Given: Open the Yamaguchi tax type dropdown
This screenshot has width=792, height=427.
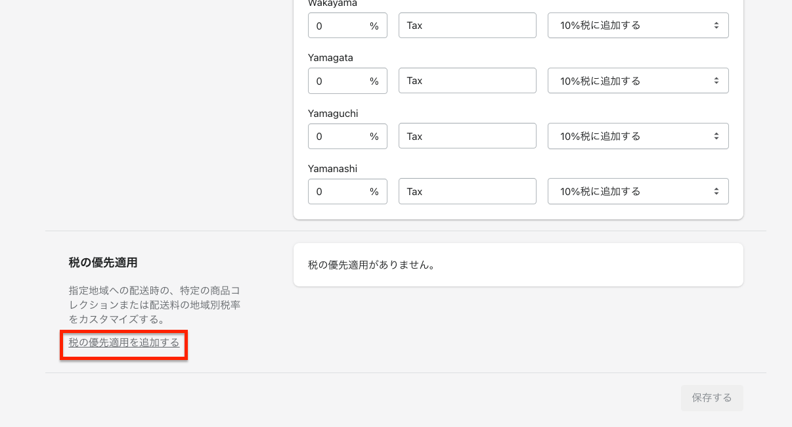Looking at the screenshot, I should tap(638, 136).
